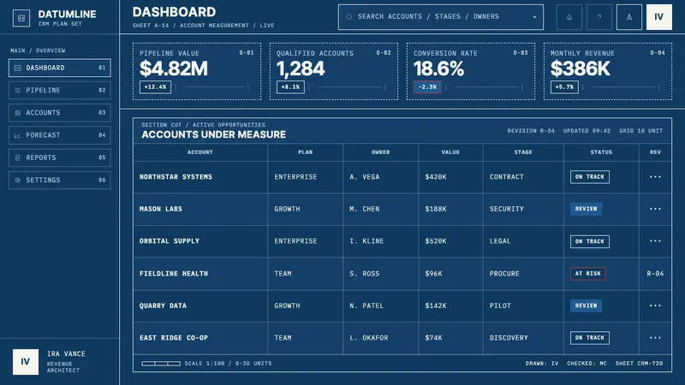685x385 pixels.
Task: Click Plan column header
Action: 305,152
